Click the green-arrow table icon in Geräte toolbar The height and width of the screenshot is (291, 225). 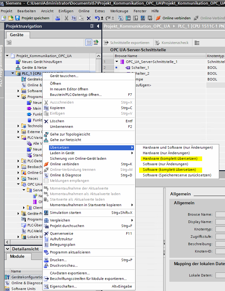tap(96, 42)
